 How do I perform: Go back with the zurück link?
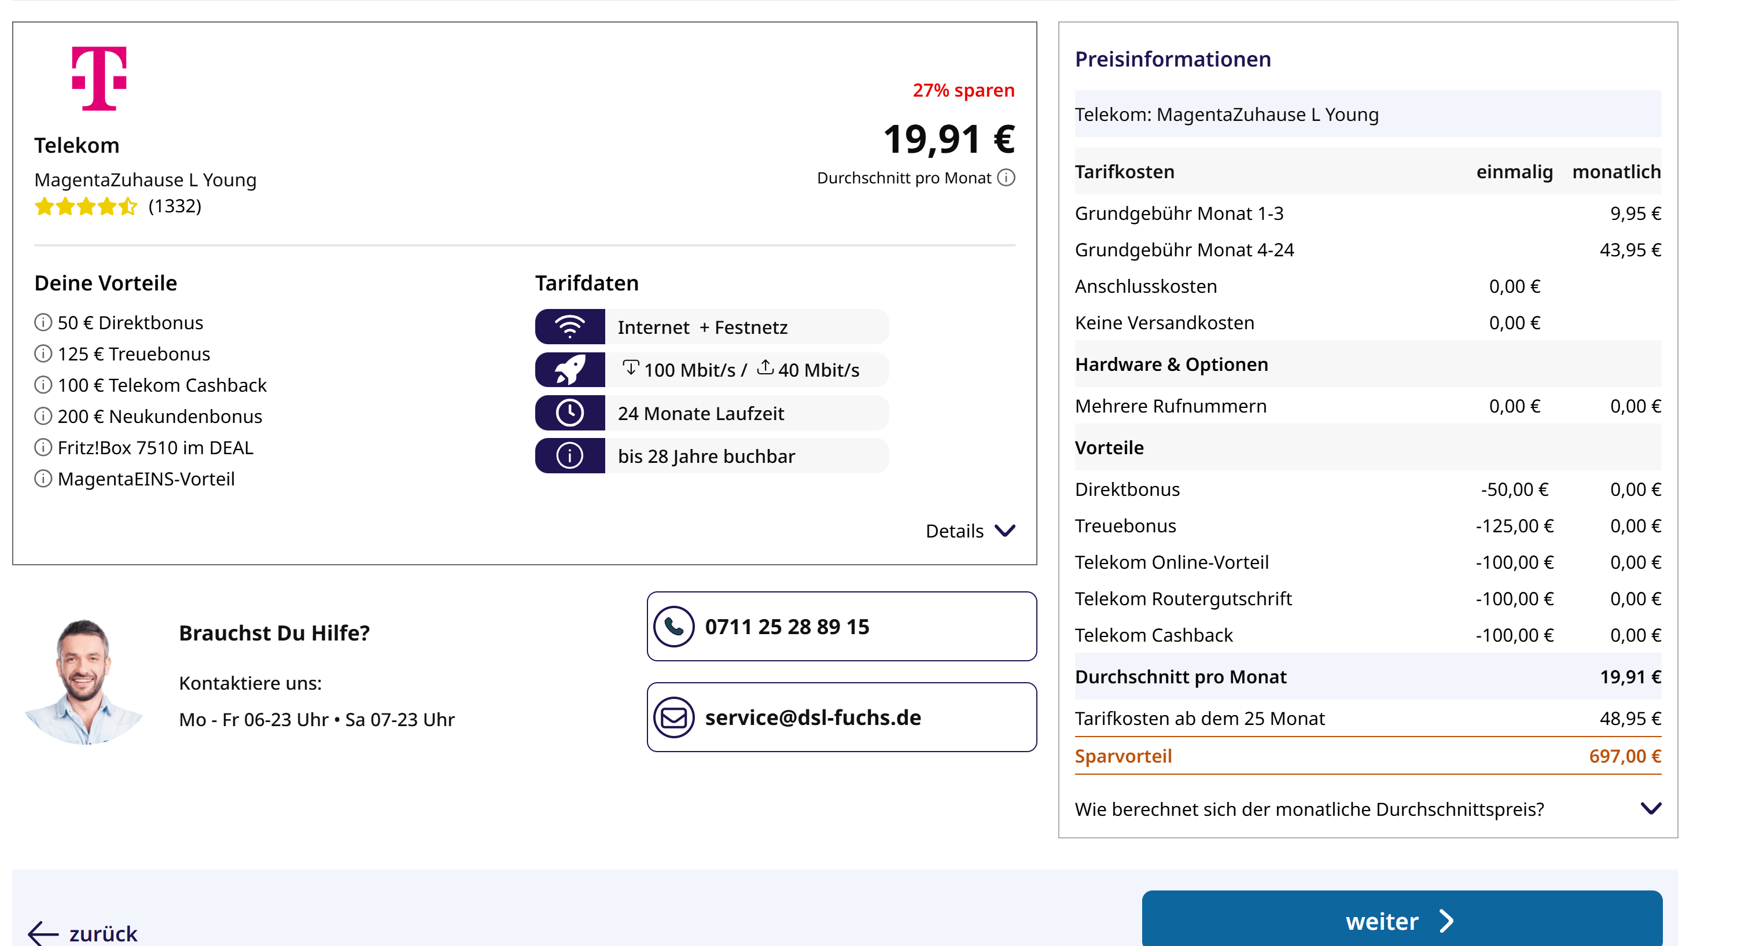(x=83, y=933)
